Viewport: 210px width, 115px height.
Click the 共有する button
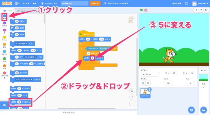[95, 3]
